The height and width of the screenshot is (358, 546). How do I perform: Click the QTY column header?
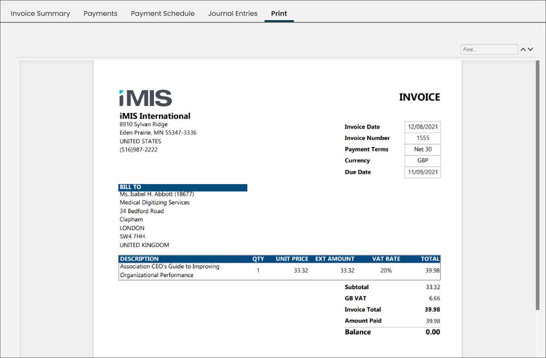coord(258,259)
